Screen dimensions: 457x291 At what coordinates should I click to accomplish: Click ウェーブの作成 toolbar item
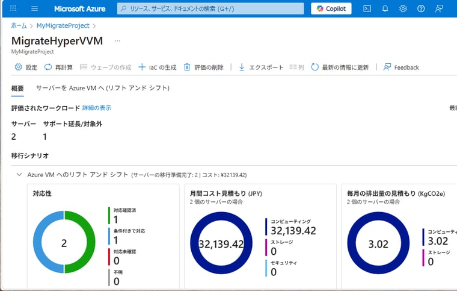(x=105, y=67)
